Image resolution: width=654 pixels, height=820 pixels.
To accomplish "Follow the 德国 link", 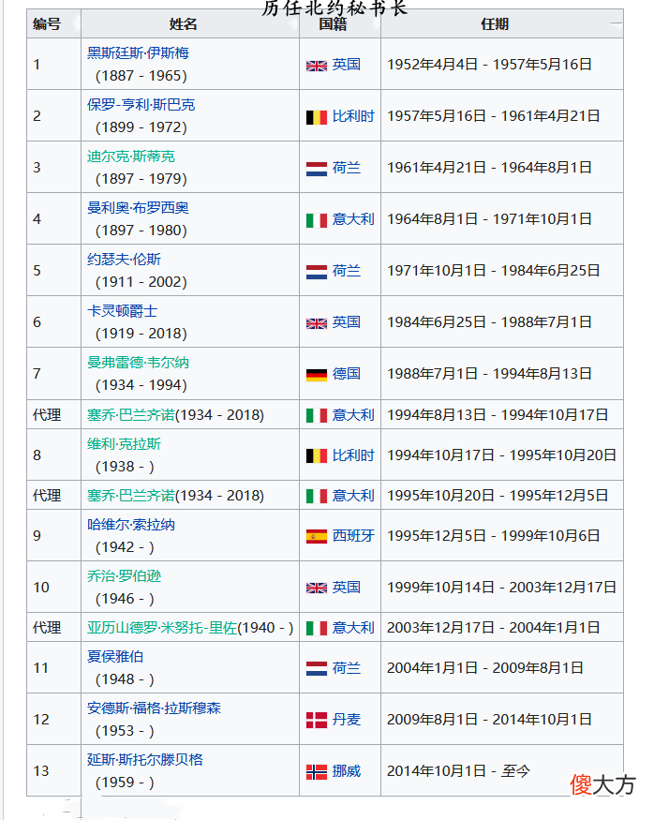I will (x=347, y=374).
